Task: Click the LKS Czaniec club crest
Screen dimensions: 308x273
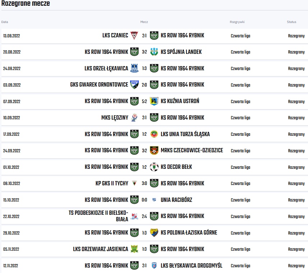Action: click(134, 36)
